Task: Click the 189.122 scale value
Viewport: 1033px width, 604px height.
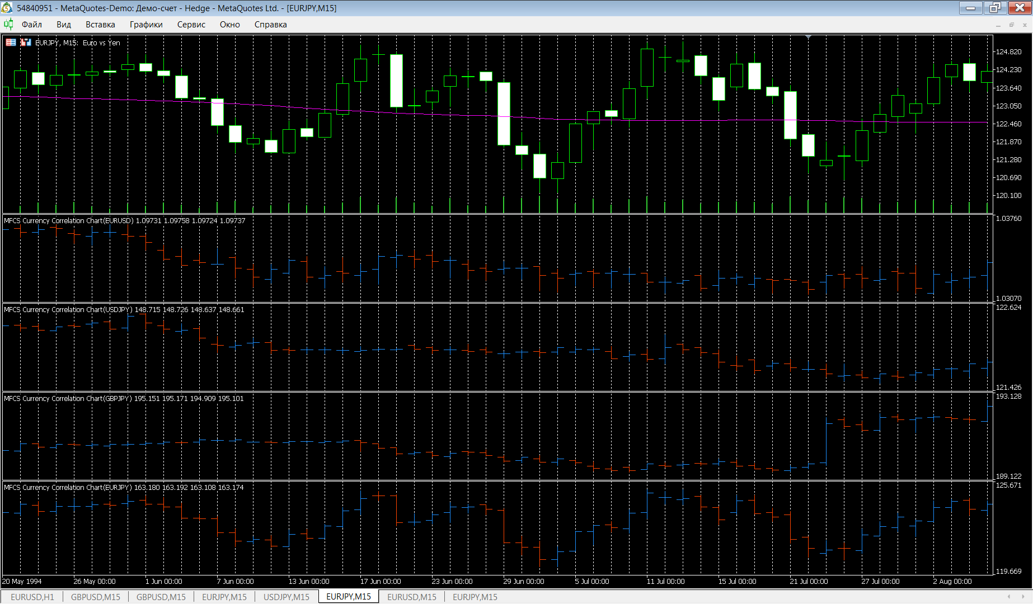Action: click(1008, 476)
